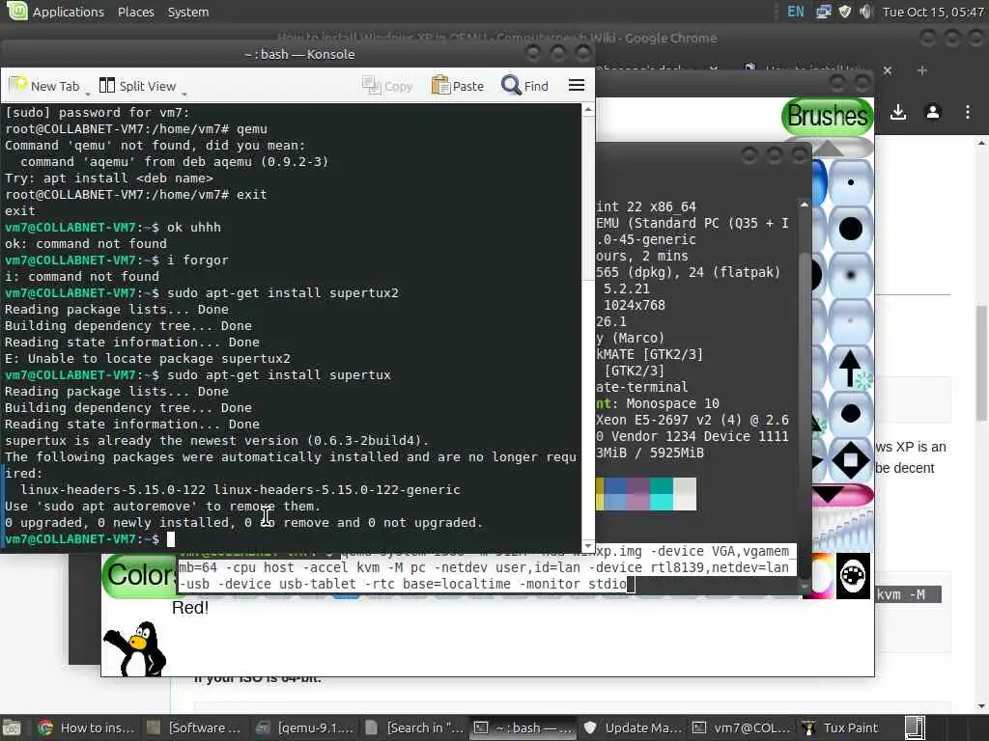Click the show desktop taskbar icon
This screenshot has width=989, height=741.
(x=13, y=727)
